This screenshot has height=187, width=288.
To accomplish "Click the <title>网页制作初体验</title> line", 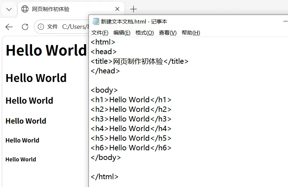I will coord(139,61).
